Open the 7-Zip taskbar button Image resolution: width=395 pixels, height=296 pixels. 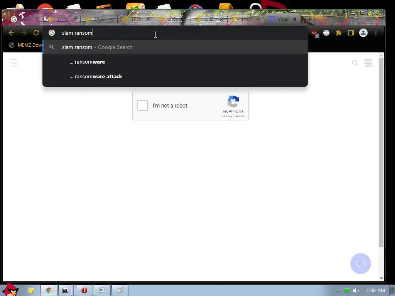[x=65, y=290]
